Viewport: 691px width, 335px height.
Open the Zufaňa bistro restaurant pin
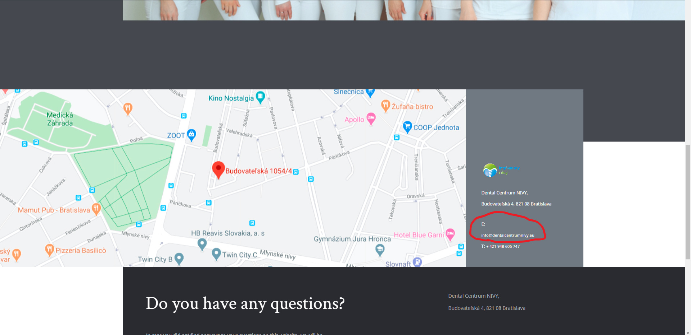tap(385, 106)
